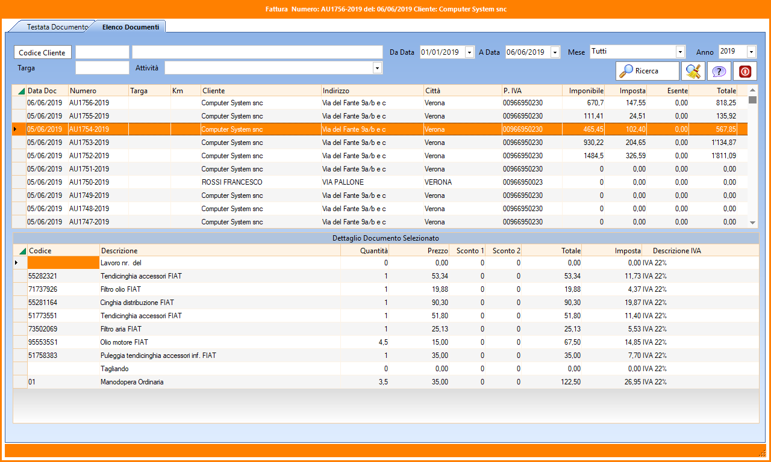The image size is (771, 462).
Task: Click the client name input field
Action: point(257,52)
